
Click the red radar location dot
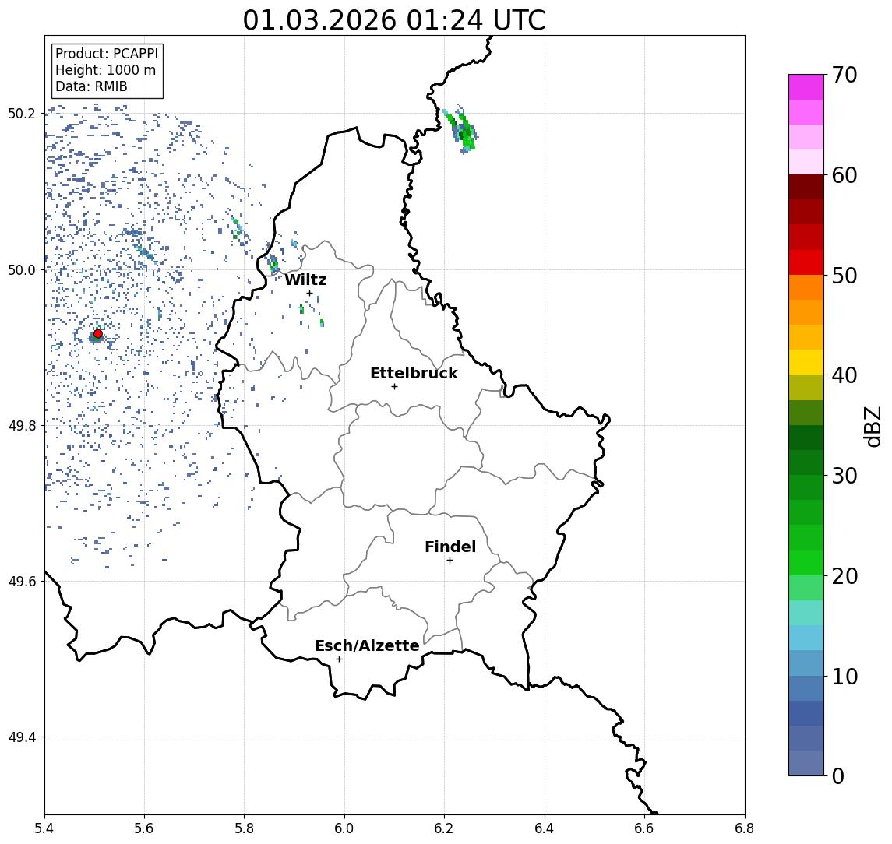click(x=98, y=334)
